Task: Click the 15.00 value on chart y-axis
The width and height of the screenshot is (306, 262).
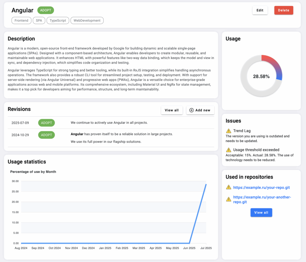Action: (15, 212)
